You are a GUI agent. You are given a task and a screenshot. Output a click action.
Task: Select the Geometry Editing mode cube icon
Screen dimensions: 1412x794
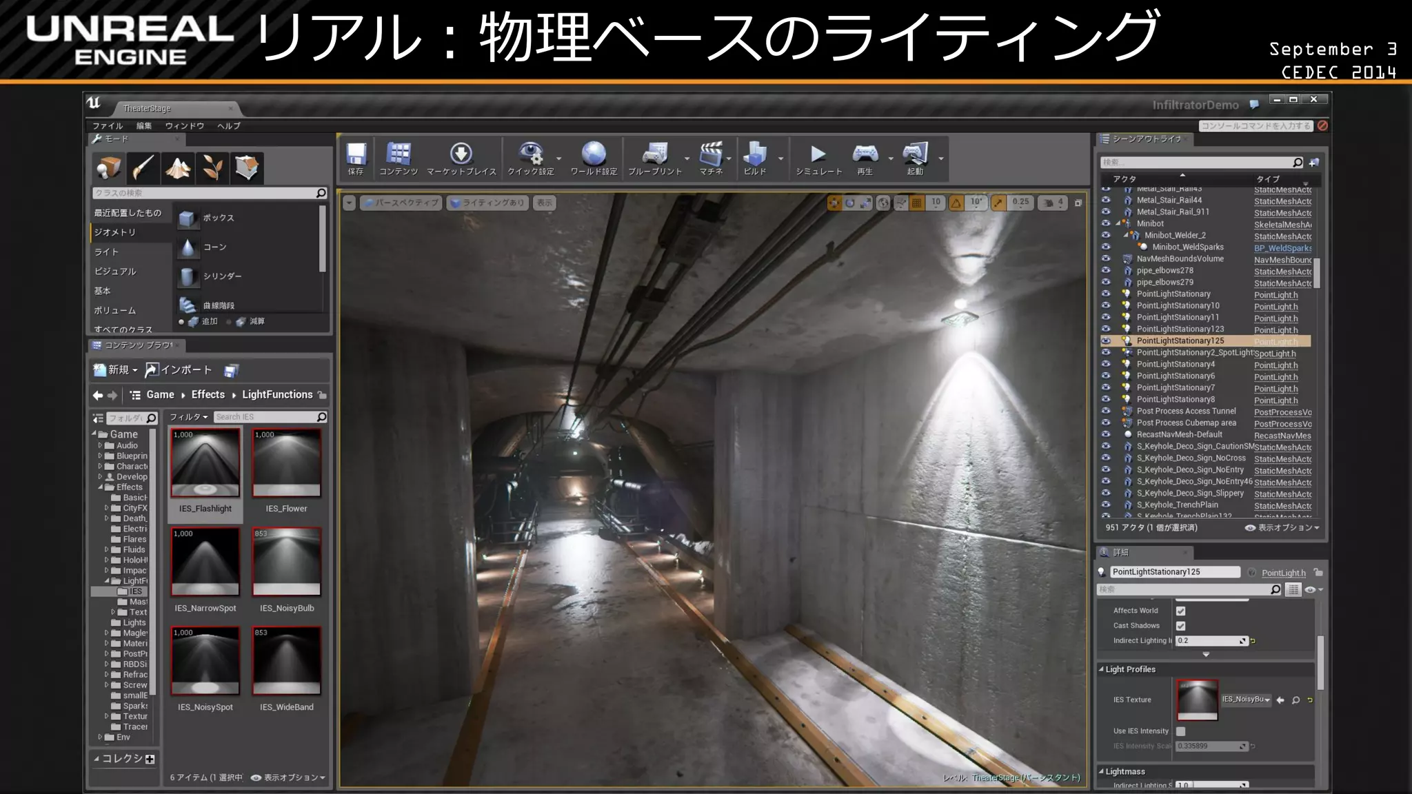point(247,167)
